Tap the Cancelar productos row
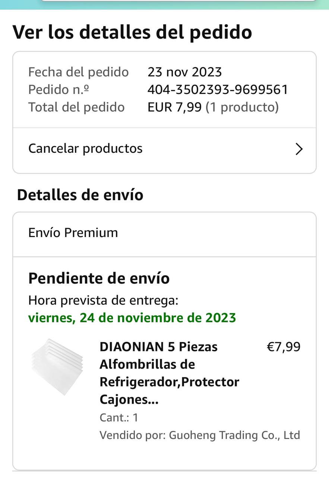The height and width of the screenshot is (477, 329). (164, 149)
